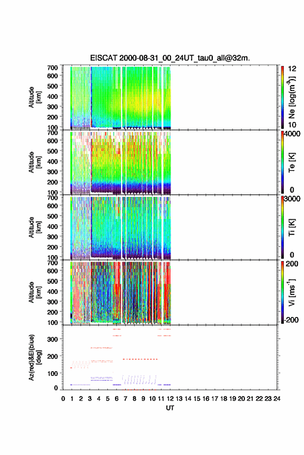Click the ion velocity Vi panel
The height and width of the screenshot is (455, 304).
click(170, 293)
